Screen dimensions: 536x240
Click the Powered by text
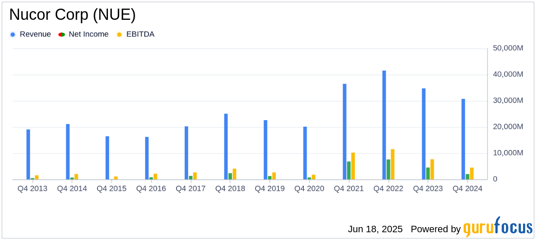click(436, 229)
